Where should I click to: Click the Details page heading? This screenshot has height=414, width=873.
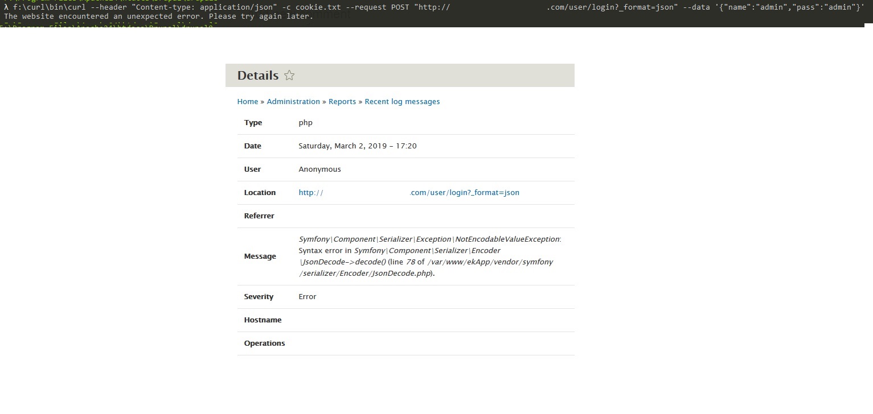click(258, 75)
